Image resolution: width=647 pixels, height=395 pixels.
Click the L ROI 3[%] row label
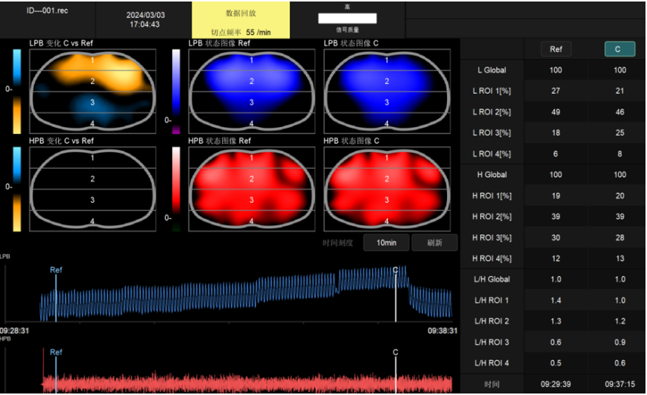pyautogui.click(x=492, y=132)
